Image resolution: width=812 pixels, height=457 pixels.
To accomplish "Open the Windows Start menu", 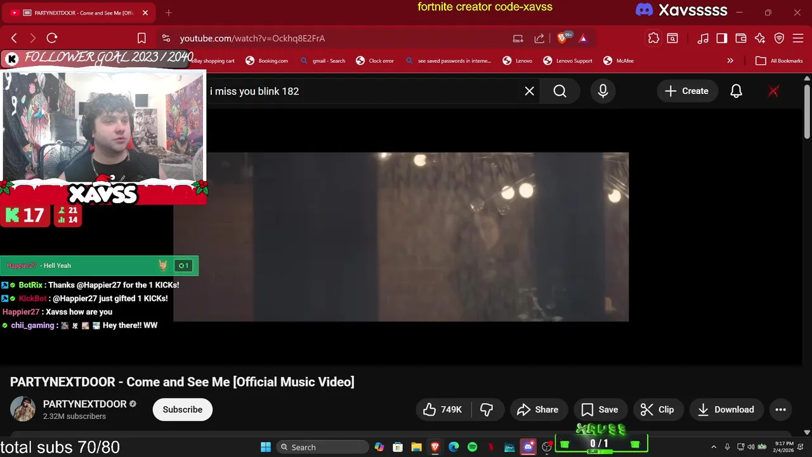I will (266, 447).
